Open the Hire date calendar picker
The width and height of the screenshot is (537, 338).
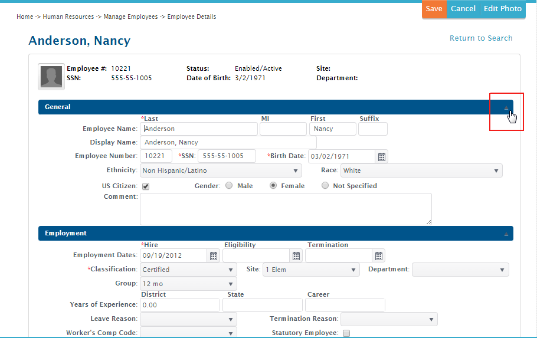(214, 255)
